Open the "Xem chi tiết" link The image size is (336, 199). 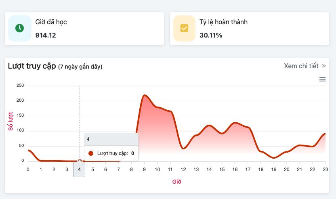click(x=301, y=66)
